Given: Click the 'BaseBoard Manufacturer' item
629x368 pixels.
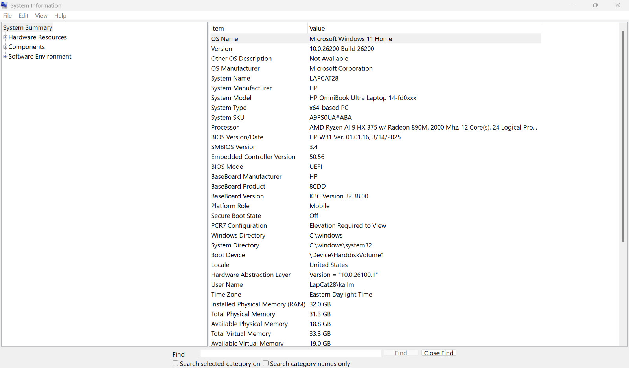Looking at the screenshot, I should tap(246, 176).
